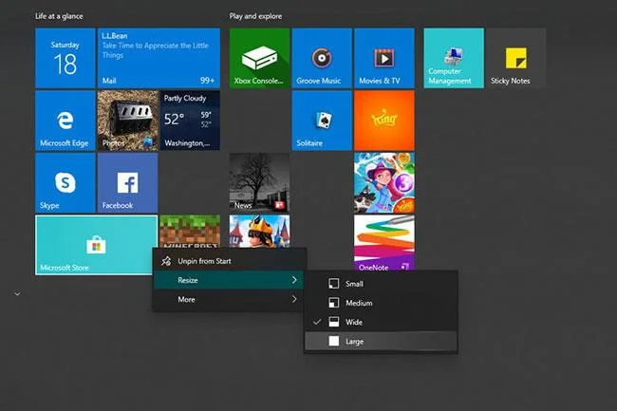Launch the Xbox Console tile

point(259,58)
